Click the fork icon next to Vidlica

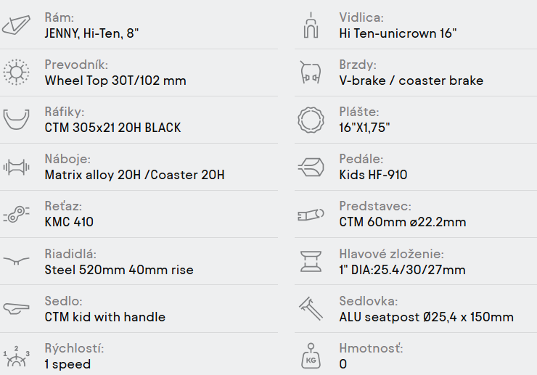[x=310, y=25]
